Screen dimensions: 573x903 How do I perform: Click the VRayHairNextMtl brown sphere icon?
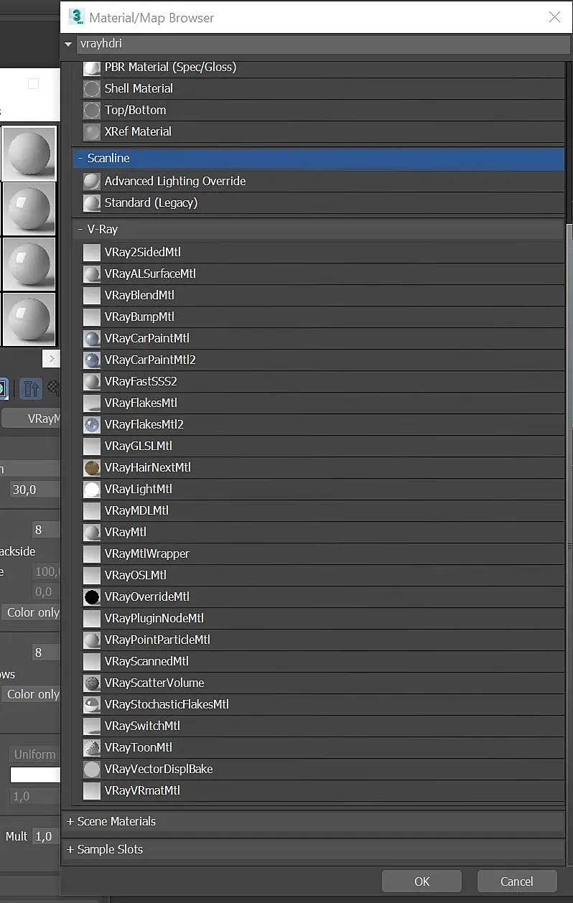coord(92,467)
